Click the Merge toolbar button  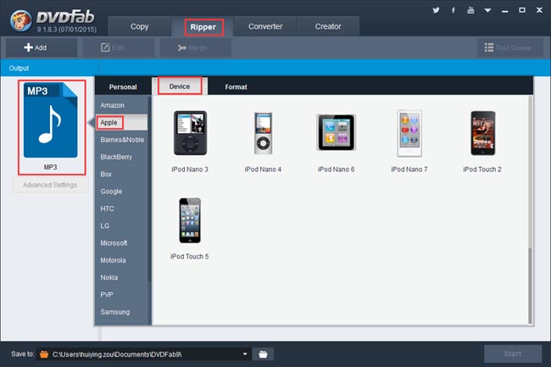point(196,47)
